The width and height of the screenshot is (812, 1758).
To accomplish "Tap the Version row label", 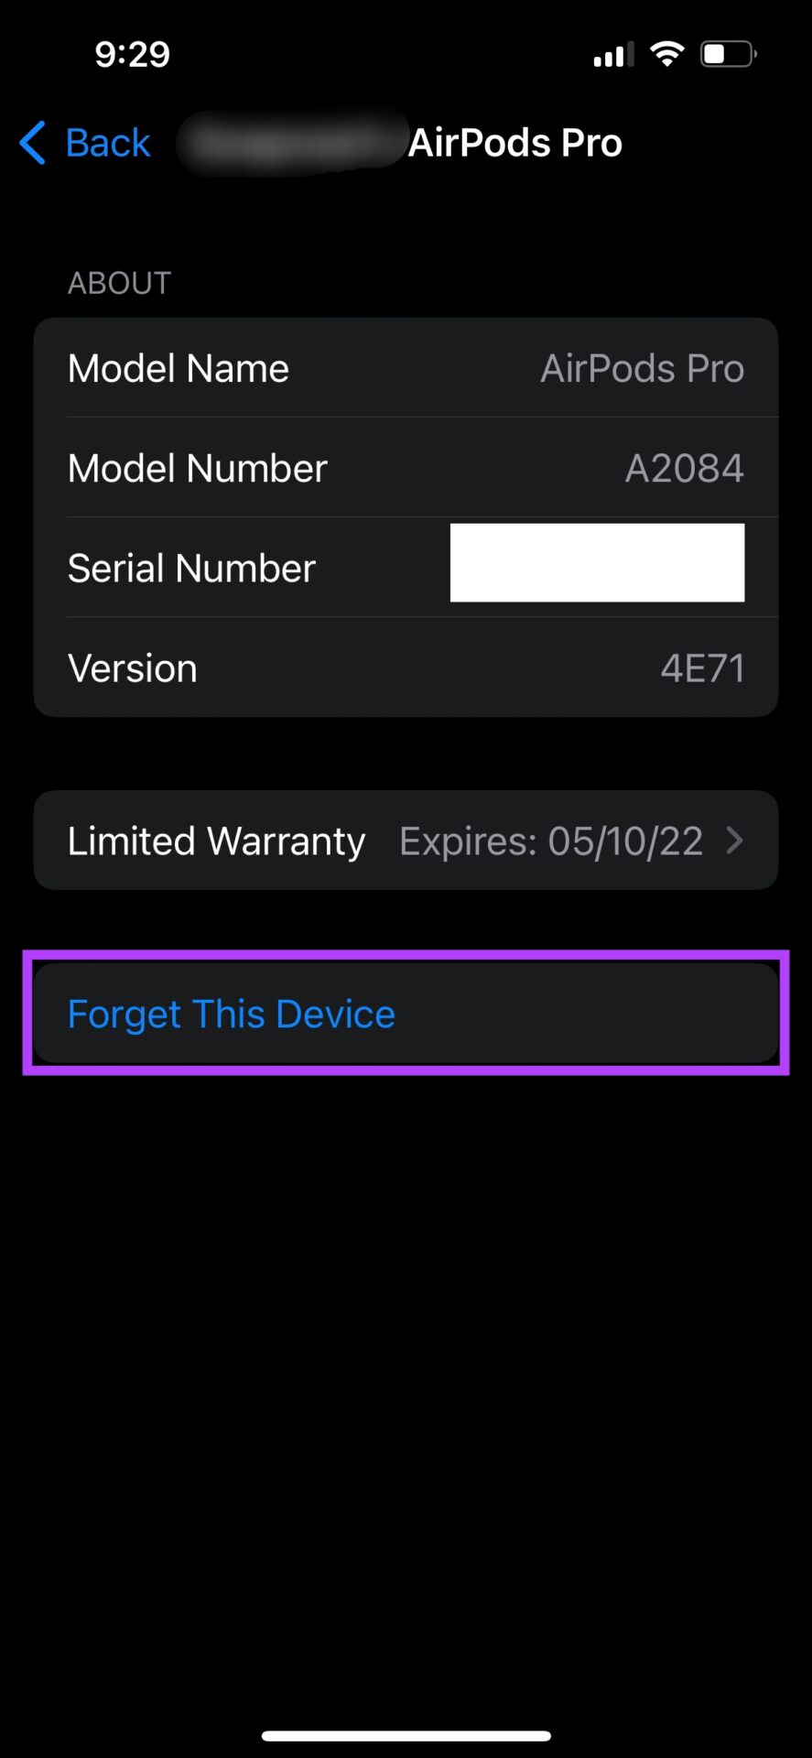I will tap(133, 668).
